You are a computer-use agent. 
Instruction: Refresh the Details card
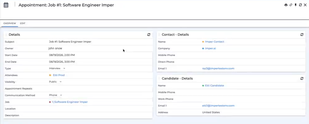(x=149, y=35)
